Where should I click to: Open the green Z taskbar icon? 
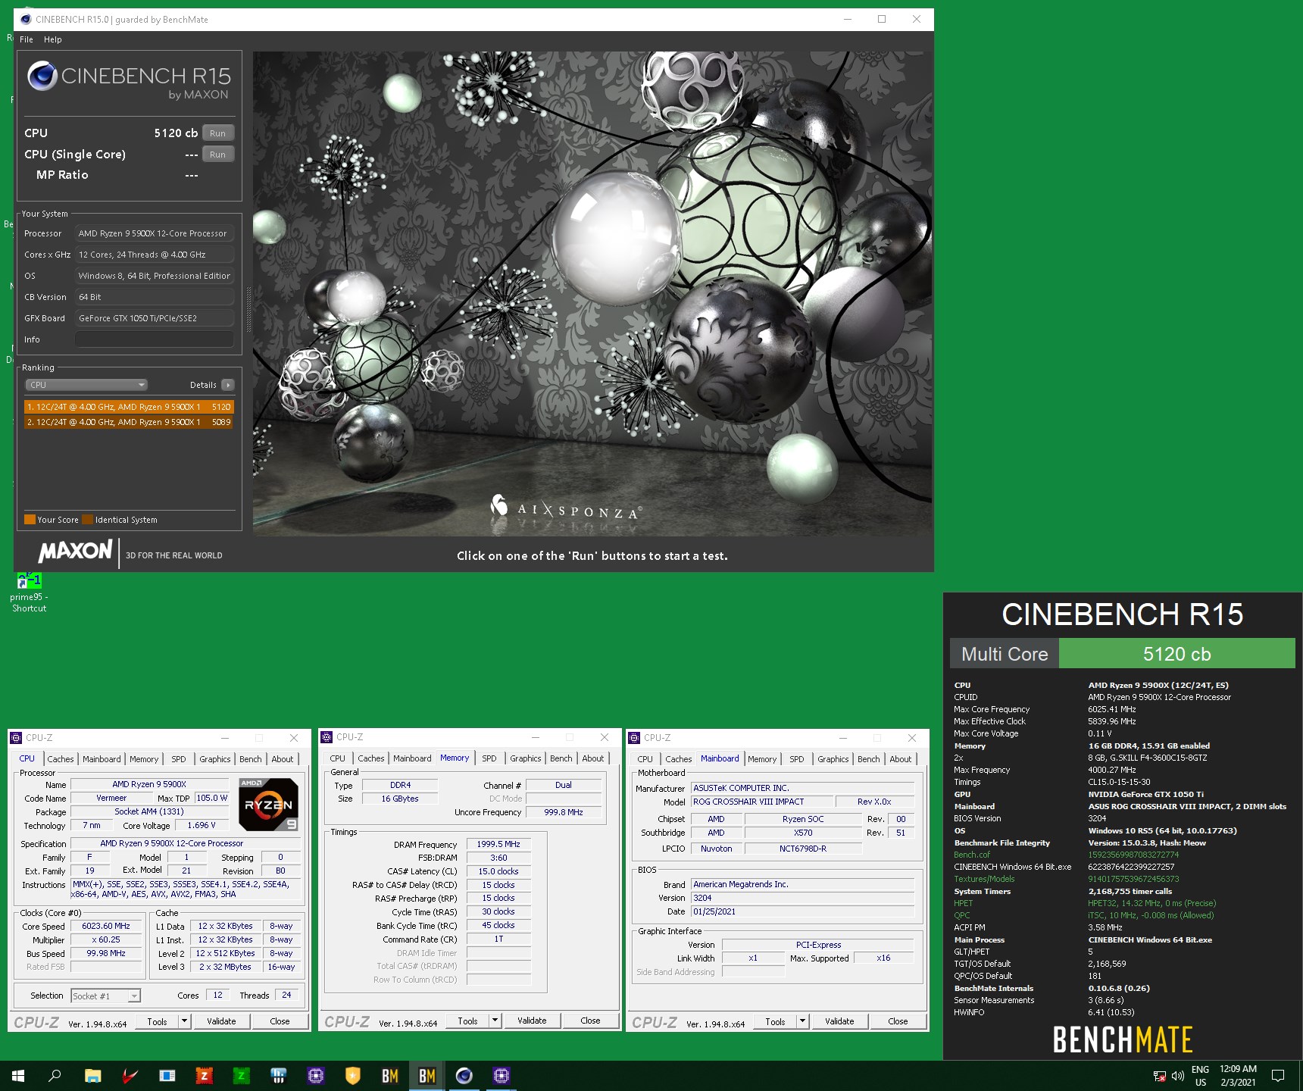pyautogui.click(x=241, y=1076)
